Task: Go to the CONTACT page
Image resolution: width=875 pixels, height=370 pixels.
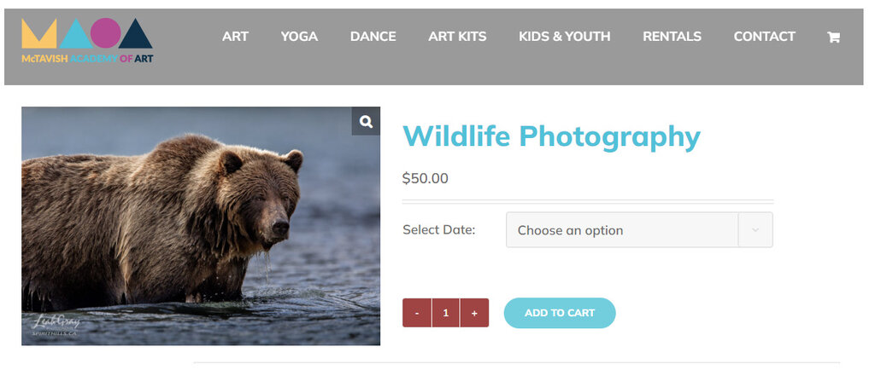Action: [x=764, y=37]
